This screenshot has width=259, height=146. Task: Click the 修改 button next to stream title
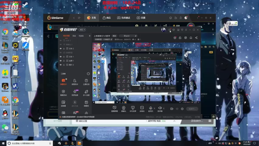[x=114, y=36]
